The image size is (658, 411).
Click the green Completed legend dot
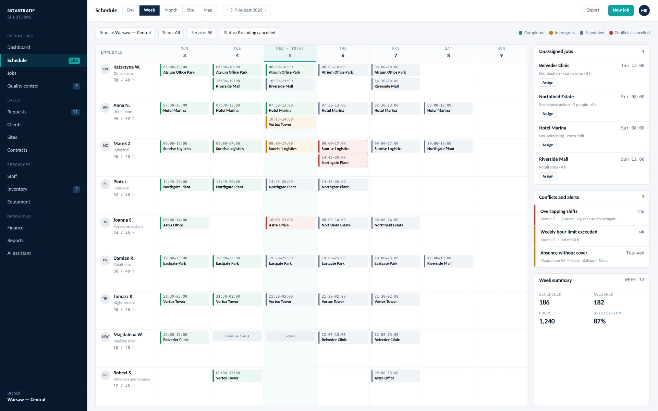tap(521, 33)
